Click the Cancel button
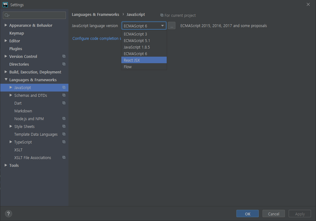This screenshot has height=221, width=316. [273, 214]
